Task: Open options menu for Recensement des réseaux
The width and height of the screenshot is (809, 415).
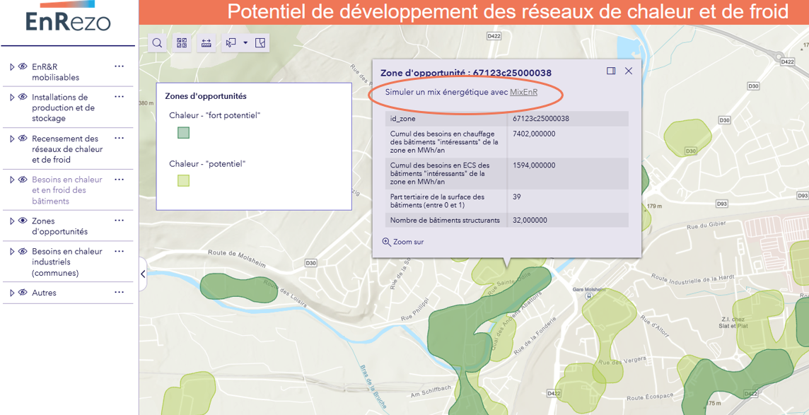Action: tap(118, 138)
